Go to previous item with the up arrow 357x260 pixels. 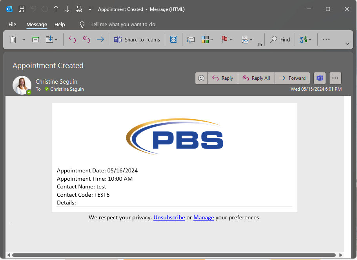56,9
